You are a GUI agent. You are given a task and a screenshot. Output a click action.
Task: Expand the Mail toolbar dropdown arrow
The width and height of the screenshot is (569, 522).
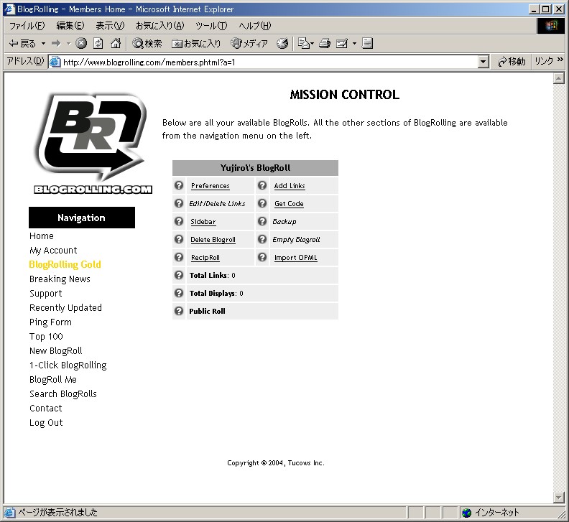coord(312,44)
